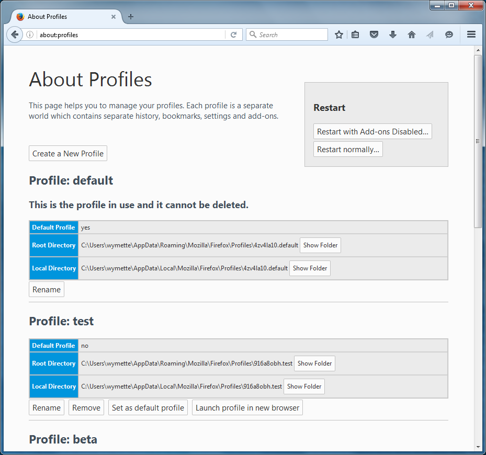The width and height of the screenshot is (486, 455).
Task: Click Restart with Add-ons Disabled button
Action: pyautogui.click(x=372, y=131)
